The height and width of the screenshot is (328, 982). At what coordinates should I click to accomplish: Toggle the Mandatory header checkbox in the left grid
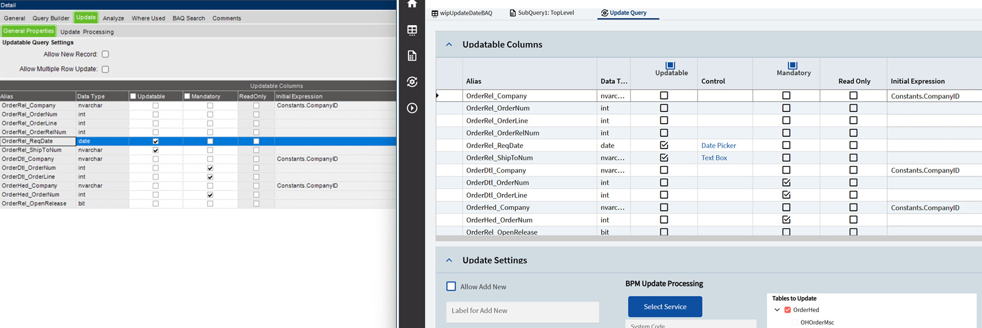click(x=187, y=96)
